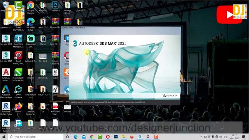Open Corel CAPTURE desktop shortcut
The width and height of the screenshot is (249, 140).
point(18,24)
